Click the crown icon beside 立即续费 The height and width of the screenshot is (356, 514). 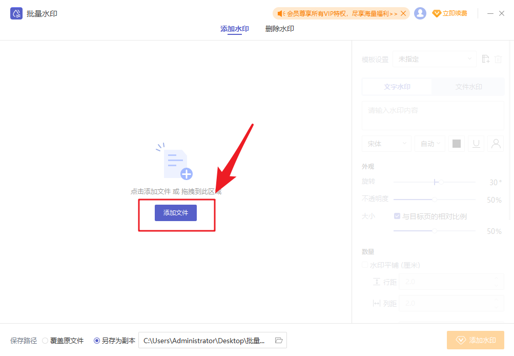(437, 13)
